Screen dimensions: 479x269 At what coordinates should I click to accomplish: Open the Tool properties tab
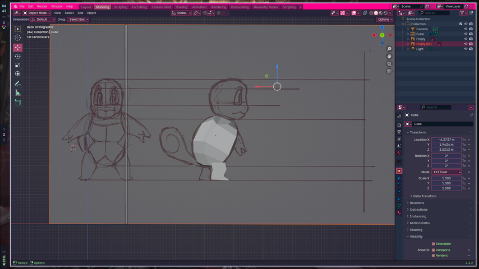[x=399, y=116]
